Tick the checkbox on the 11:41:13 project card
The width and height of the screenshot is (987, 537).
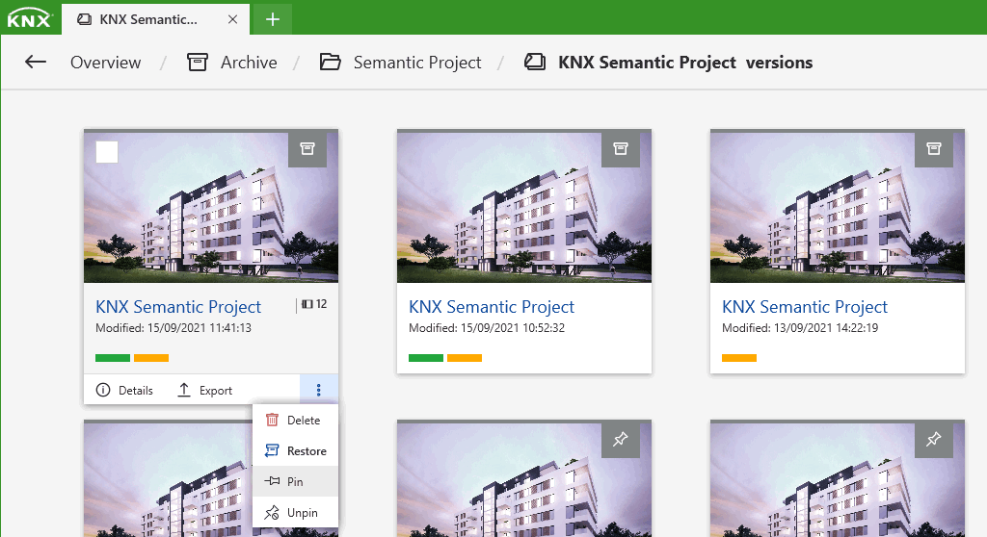tap(107, 152)
